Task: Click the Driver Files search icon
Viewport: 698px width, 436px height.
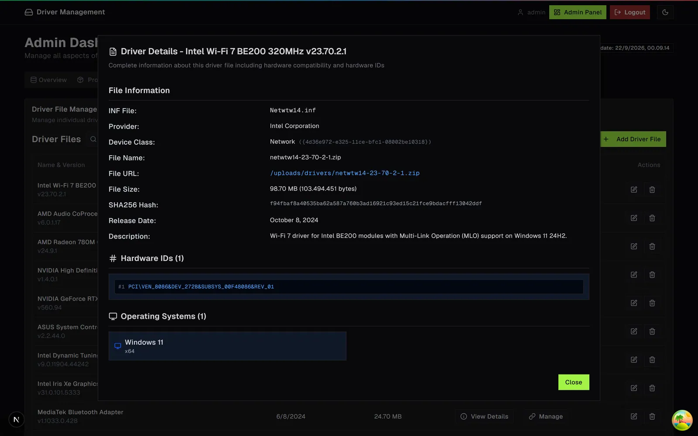Action: 93,139
